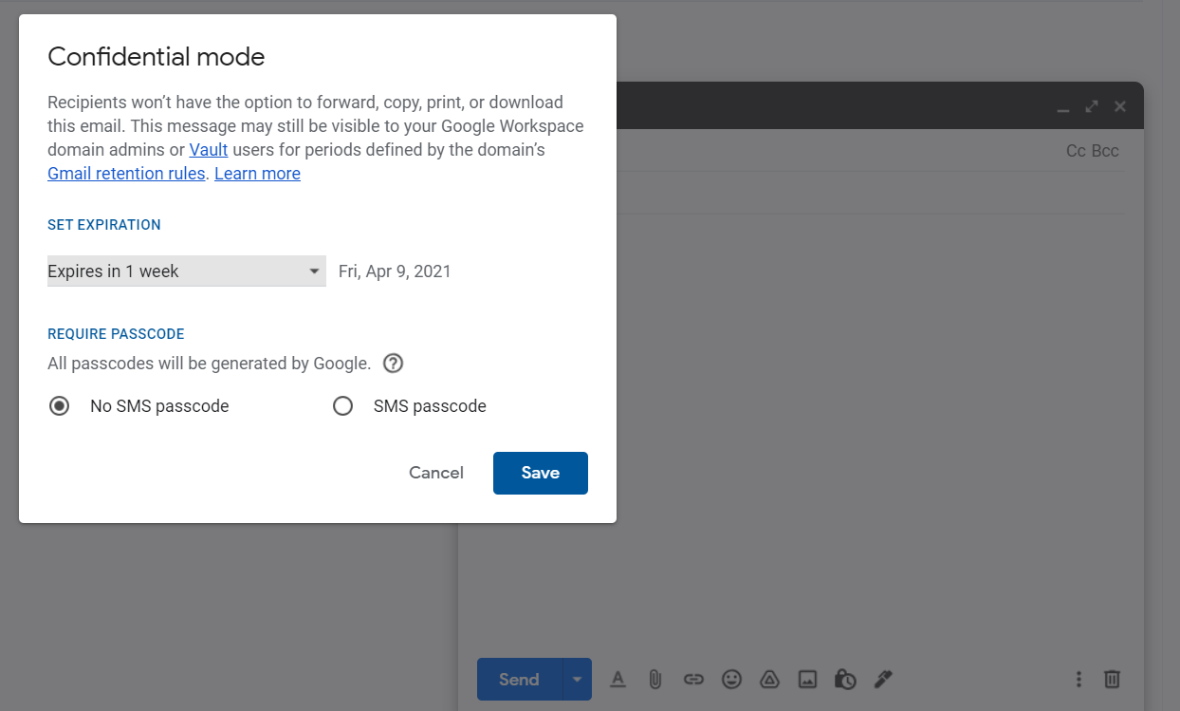Select the SMS passcode radio button
This screenshot has width=1180, height=711.
(342, 406)
